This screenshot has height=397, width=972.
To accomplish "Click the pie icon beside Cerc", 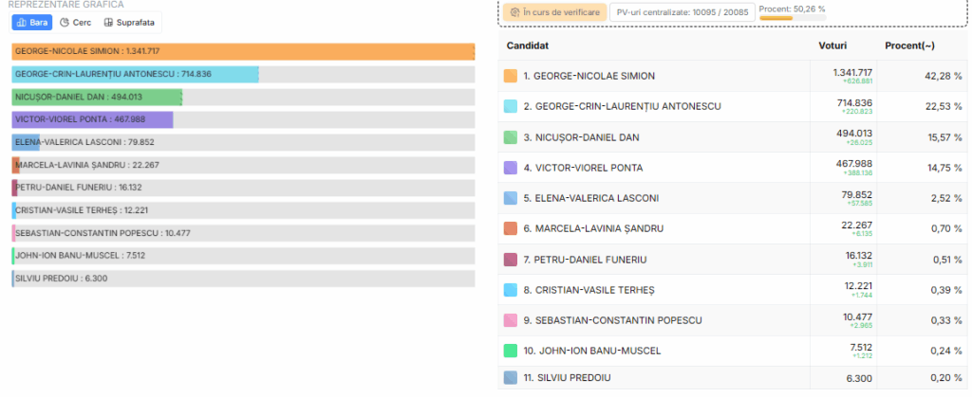I will pyautogui.click(x=64, y=22).
